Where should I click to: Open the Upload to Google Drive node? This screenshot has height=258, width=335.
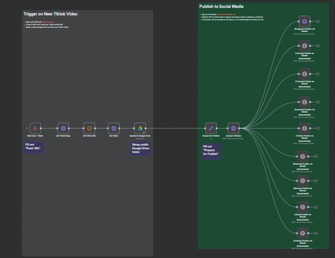pyautogui.click(x=140, y=128)
